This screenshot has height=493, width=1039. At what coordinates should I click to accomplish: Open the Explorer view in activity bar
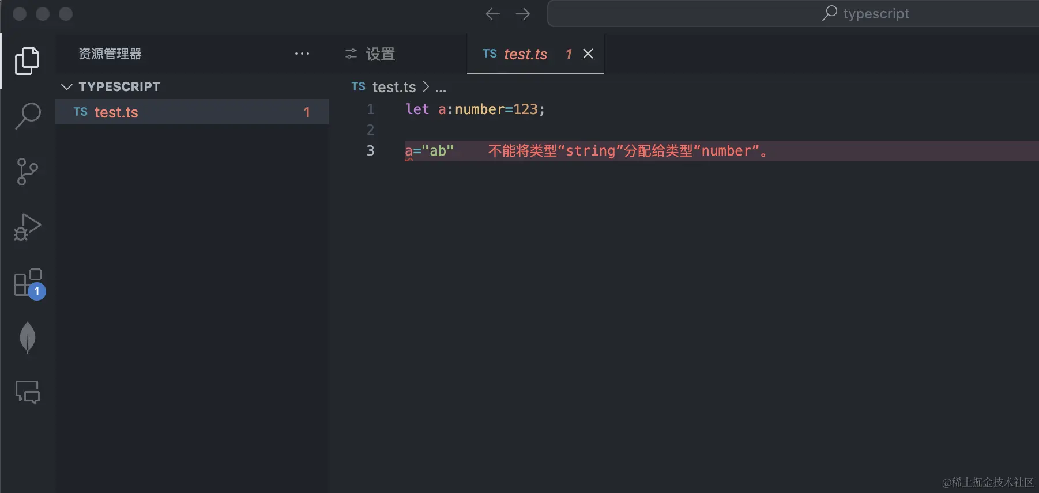[x=27, y=60]
